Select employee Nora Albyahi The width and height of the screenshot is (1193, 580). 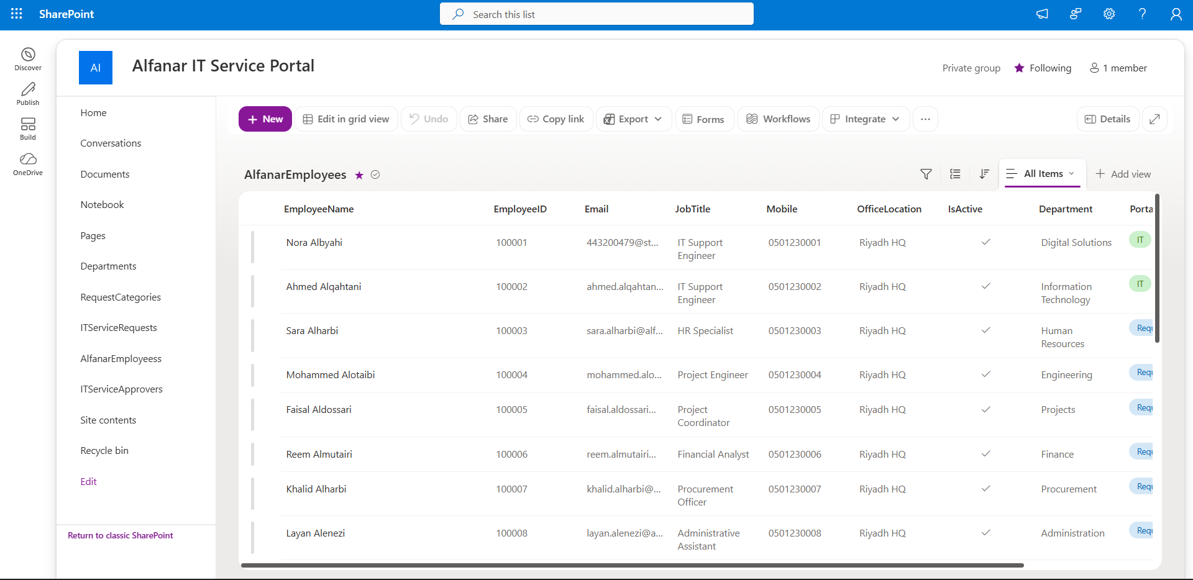pos(314,242)
